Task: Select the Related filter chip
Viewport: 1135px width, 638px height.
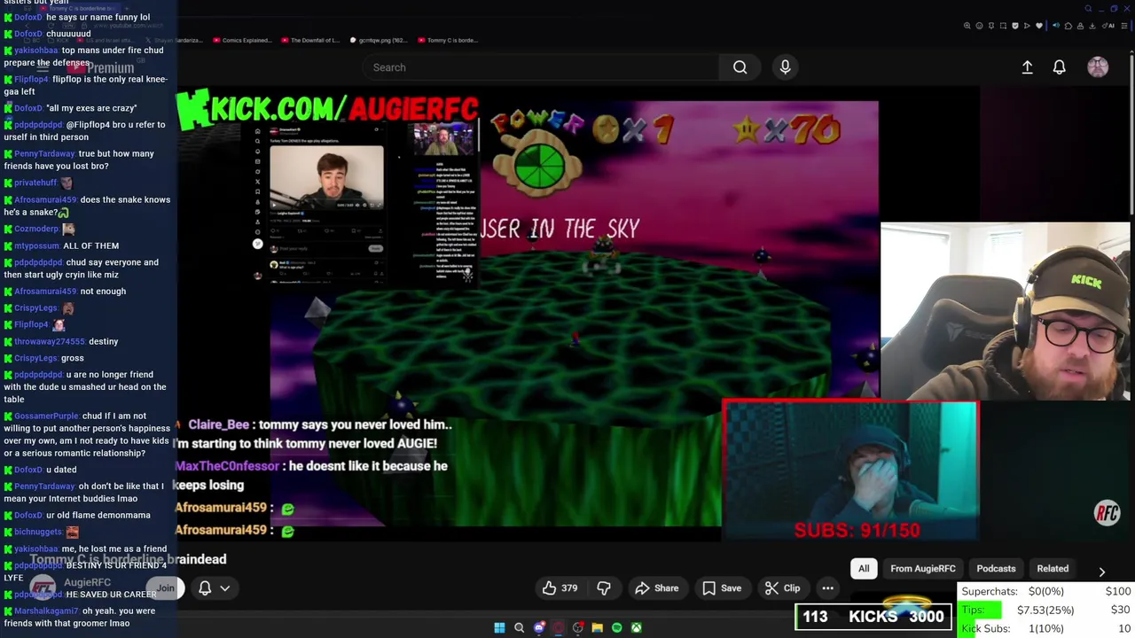Action: [1053, 569]
